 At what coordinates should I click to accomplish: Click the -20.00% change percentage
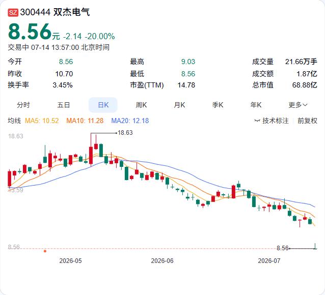(100, 37)
